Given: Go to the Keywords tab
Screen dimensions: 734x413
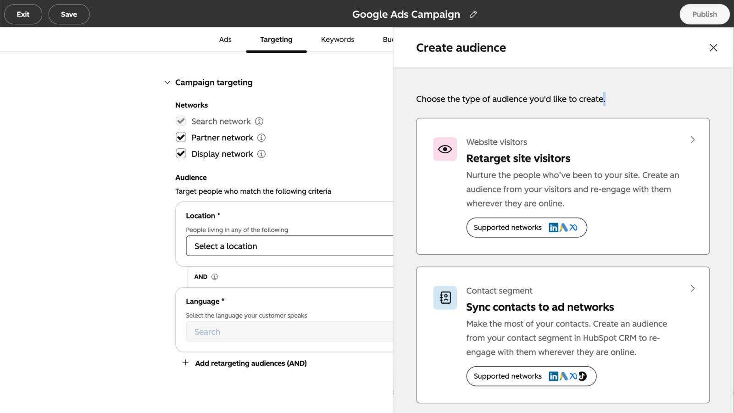Looking at the screenshot, I should click(x=338, y=39).
